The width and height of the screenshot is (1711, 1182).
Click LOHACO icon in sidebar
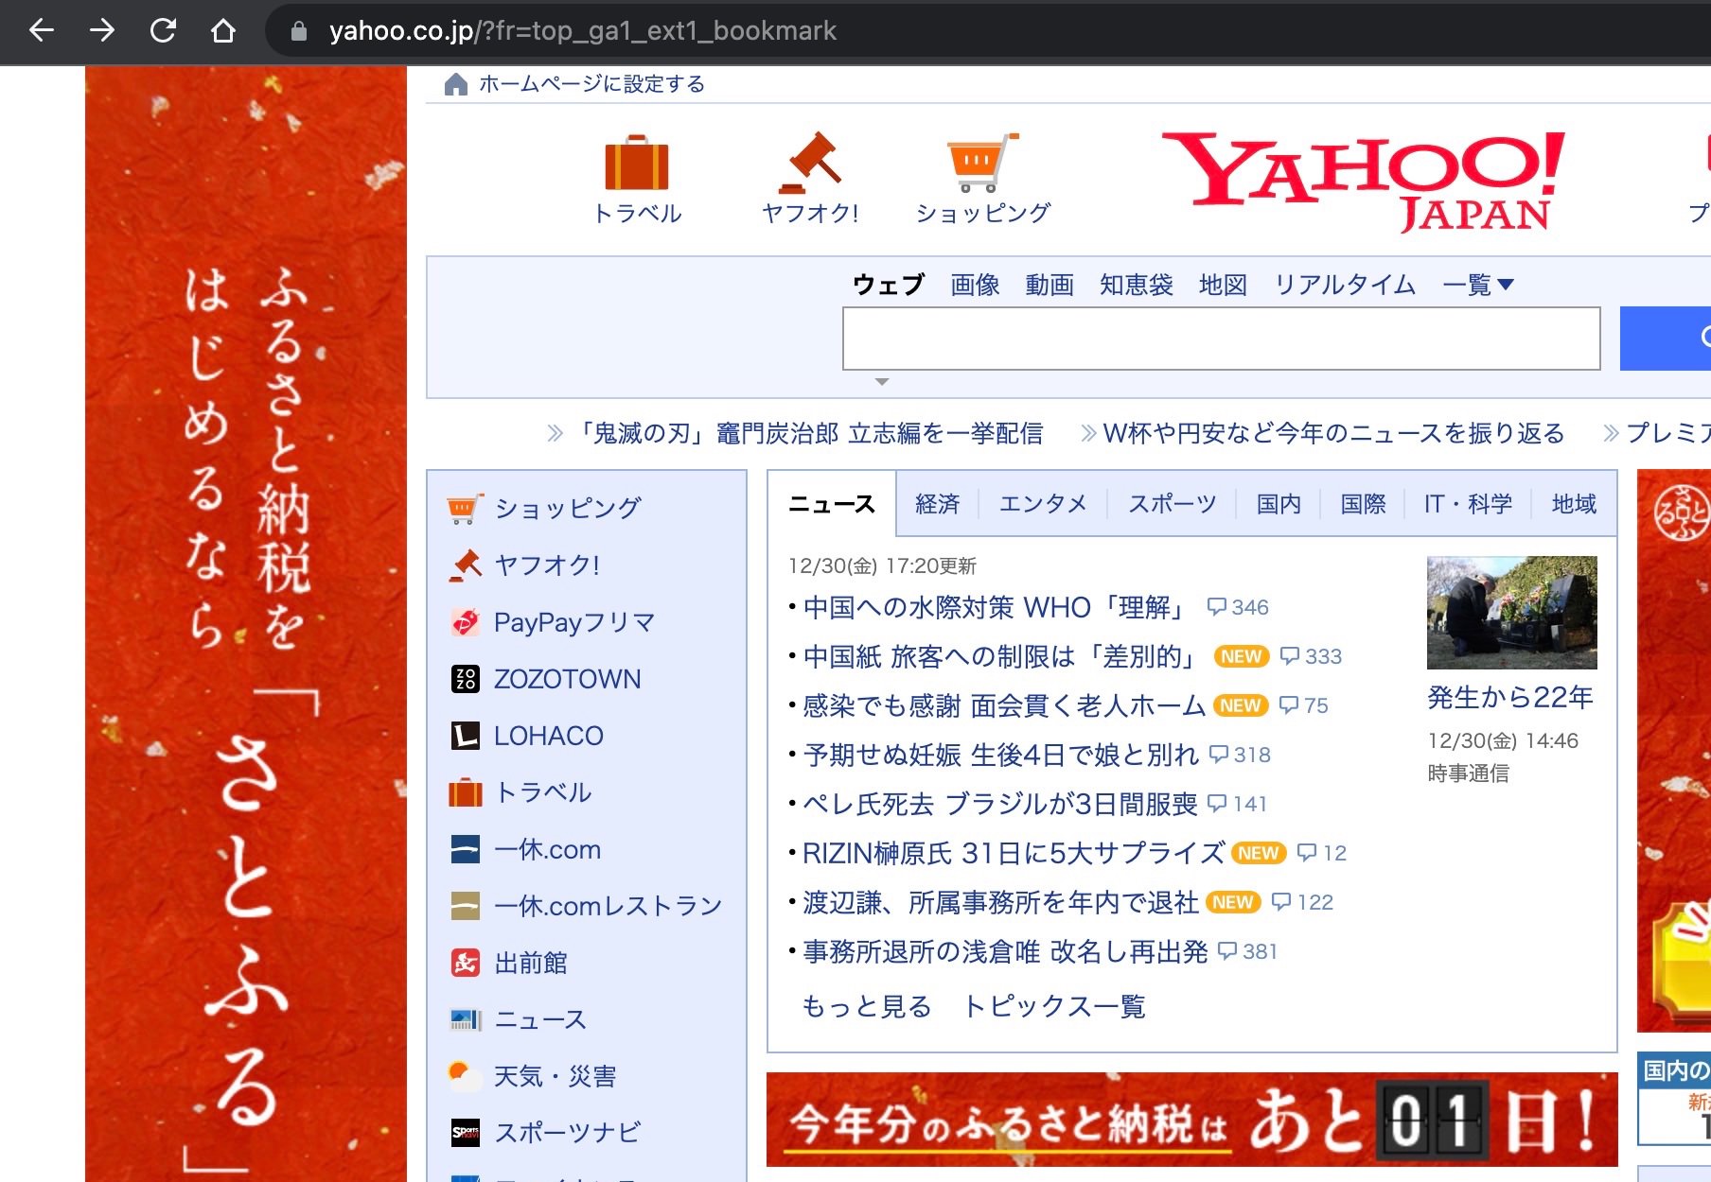point(465,736)
